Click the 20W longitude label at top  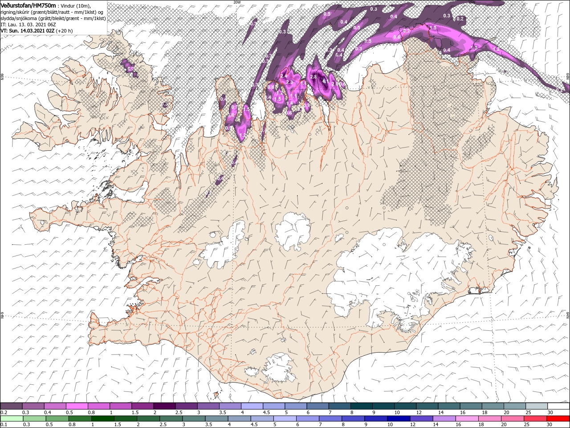pyautogui.click(x=237, y=2)
